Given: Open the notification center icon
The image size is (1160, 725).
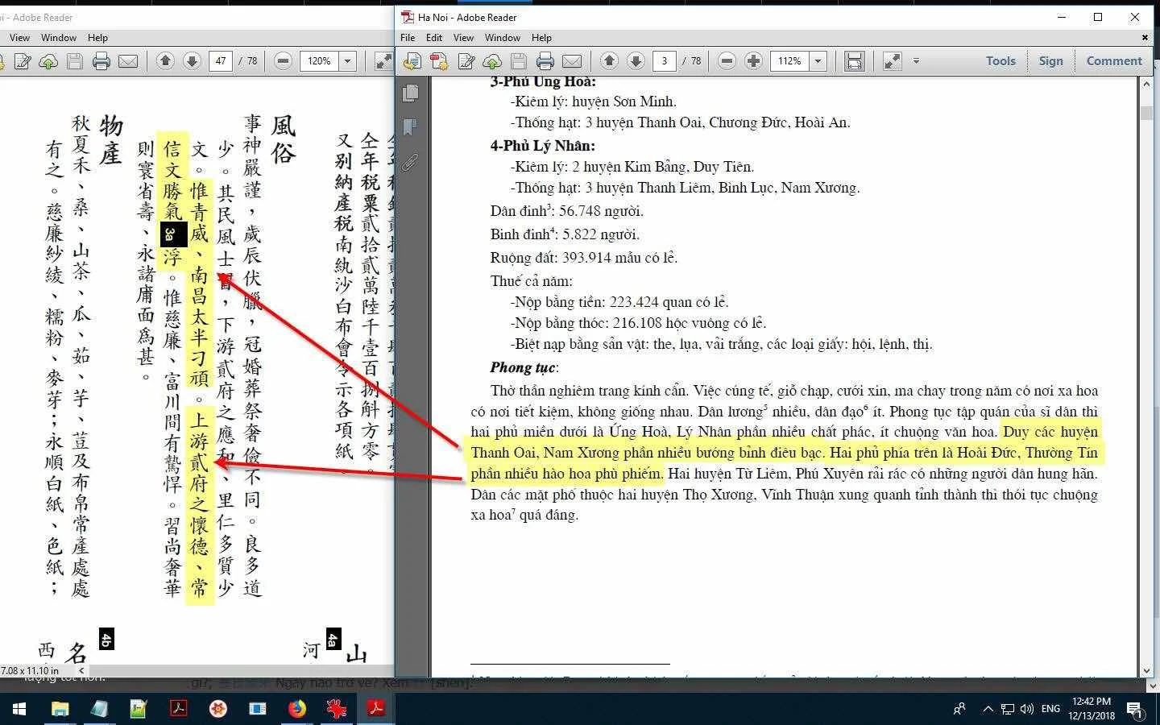Looking at the screenshot, I should click(x=1135, y=710).
